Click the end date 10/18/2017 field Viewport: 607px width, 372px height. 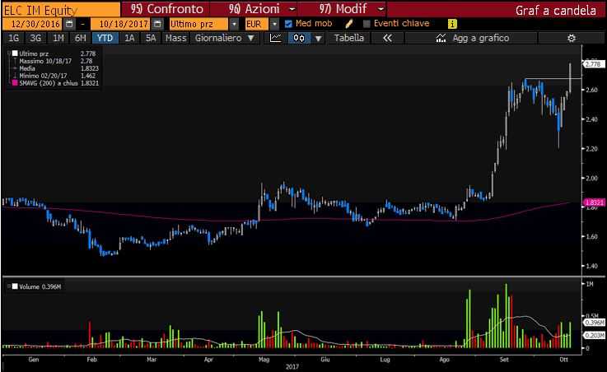point(121,24)
